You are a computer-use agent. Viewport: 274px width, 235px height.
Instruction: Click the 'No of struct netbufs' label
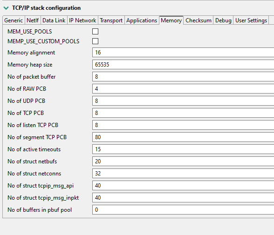tap(32, 161)
